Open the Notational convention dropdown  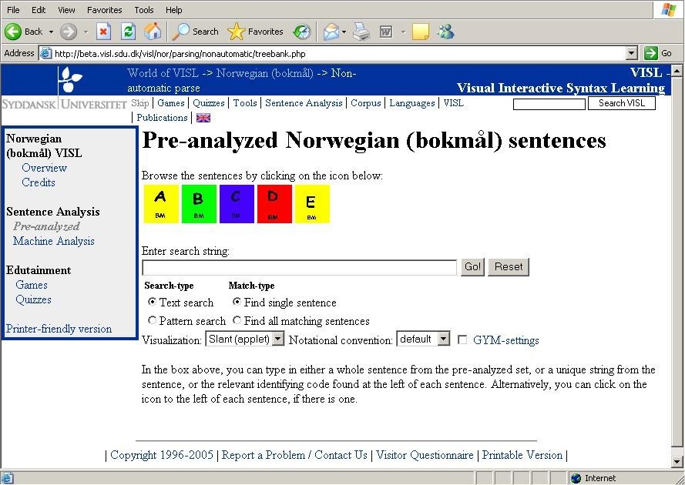[x=443, y=339]
